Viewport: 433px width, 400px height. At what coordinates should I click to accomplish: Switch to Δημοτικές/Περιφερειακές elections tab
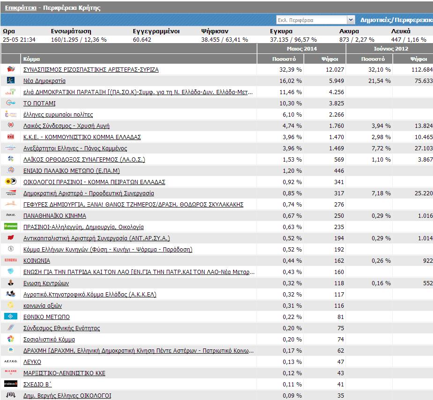pos(396,20)
